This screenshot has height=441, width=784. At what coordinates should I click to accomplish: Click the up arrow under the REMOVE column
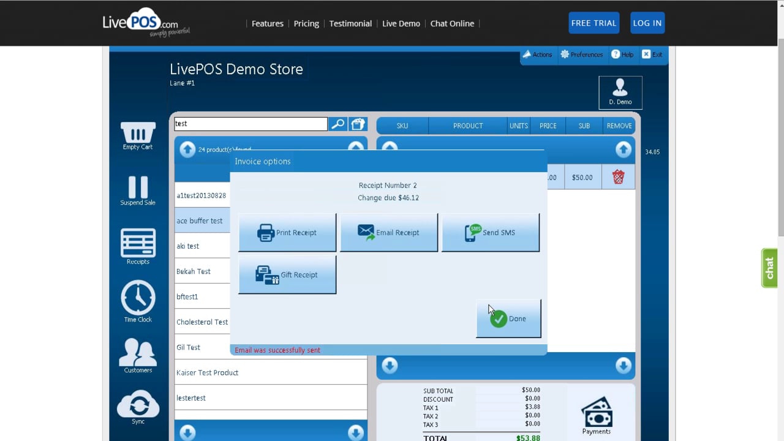tap(624, 149)
